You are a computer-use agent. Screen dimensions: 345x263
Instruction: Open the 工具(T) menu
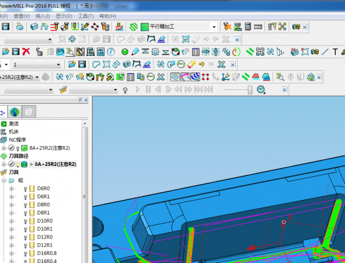(x=86, y=16)
